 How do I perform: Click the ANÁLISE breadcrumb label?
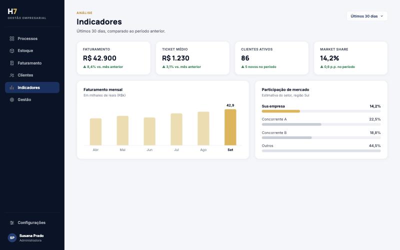tap(84, 13)
